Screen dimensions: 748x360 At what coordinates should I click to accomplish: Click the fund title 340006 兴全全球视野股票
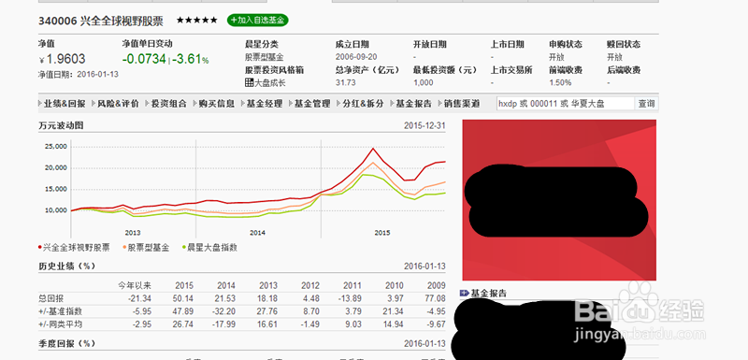click(101, 21)
